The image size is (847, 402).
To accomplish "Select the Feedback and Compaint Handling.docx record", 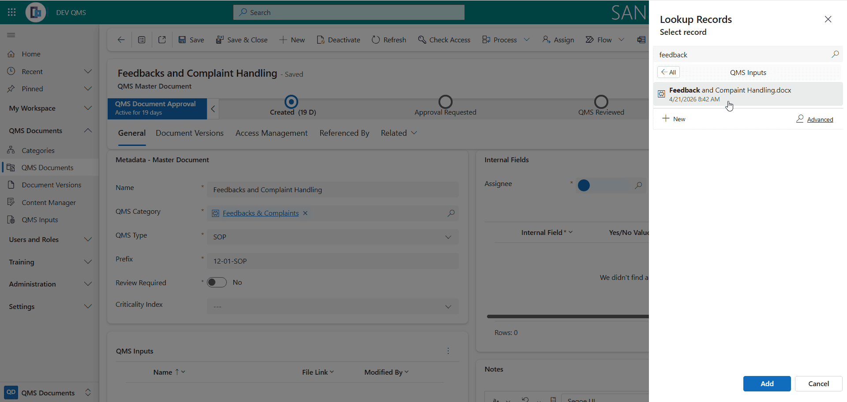I will tap(748, 94).
